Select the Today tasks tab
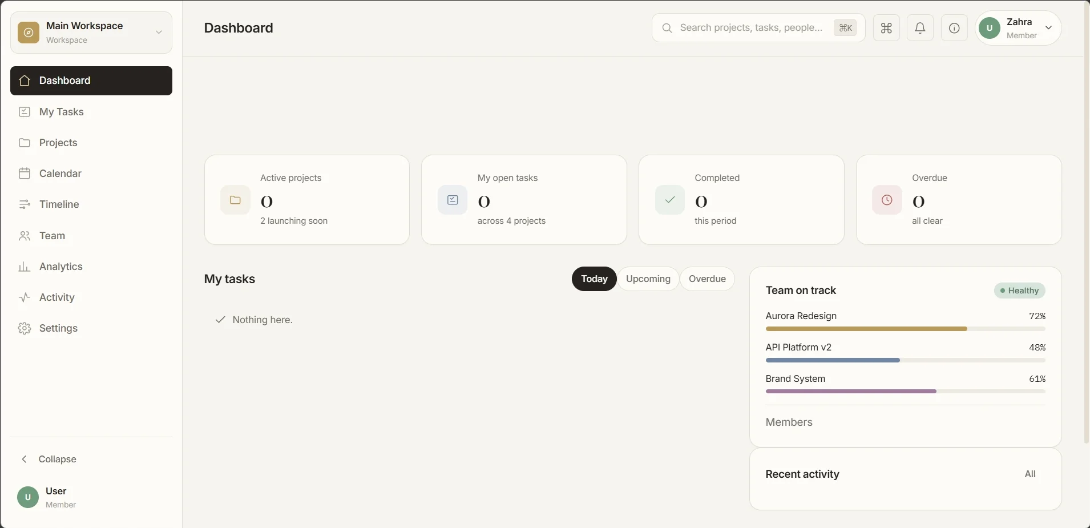1090x528 pixels. (x=594, y=279)
